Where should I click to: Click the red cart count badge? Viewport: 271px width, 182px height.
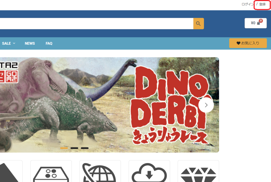pyautogui.click(x=261, y=21)
